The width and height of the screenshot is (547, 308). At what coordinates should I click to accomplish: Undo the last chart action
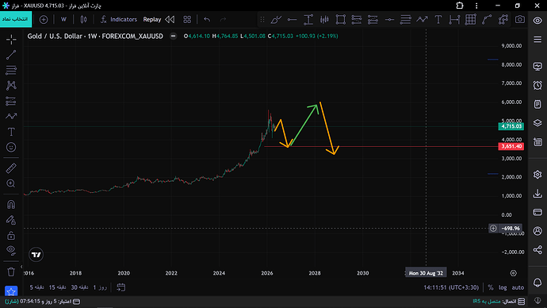207,20
